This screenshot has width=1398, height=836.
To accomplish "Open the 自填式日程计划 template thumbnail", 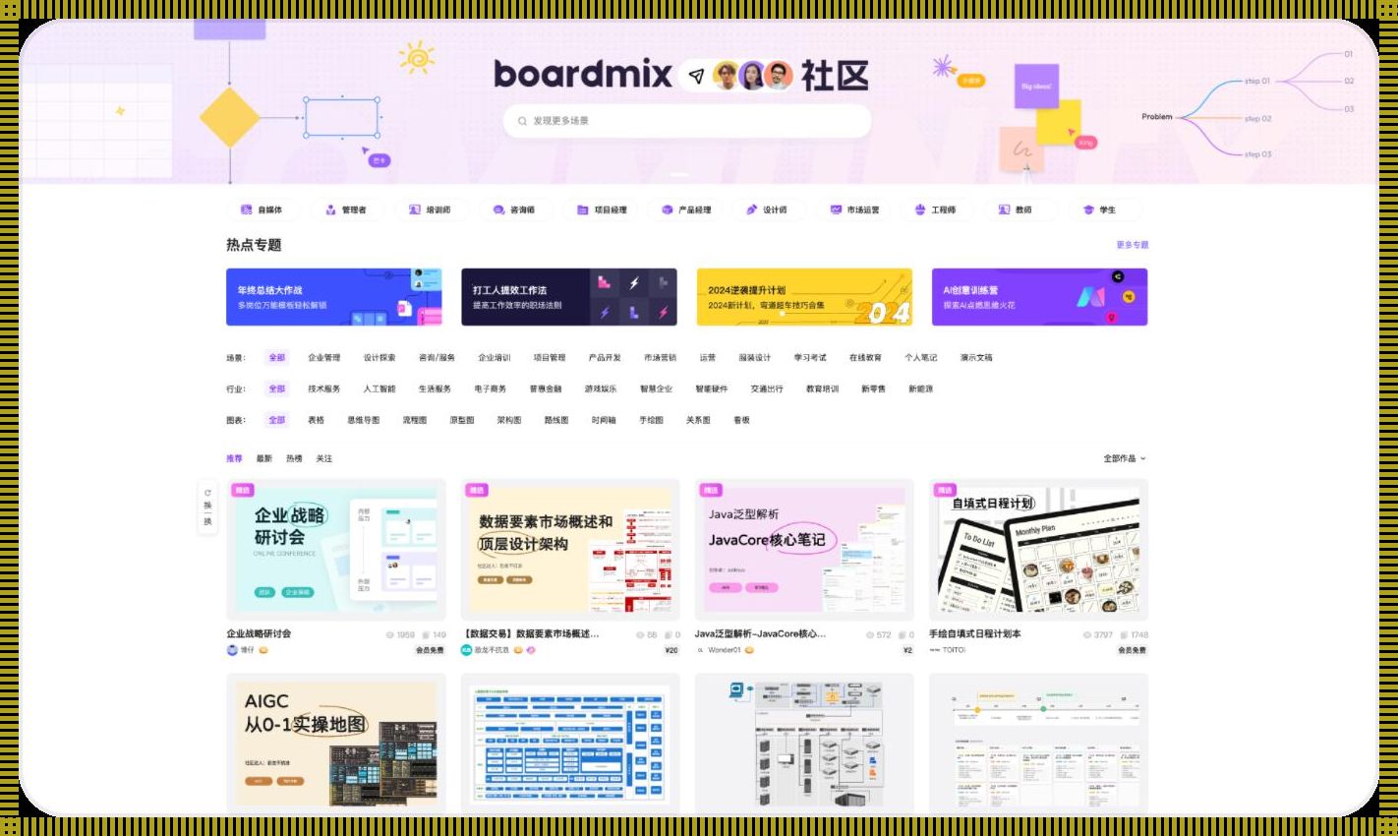I will point(1038,550).
